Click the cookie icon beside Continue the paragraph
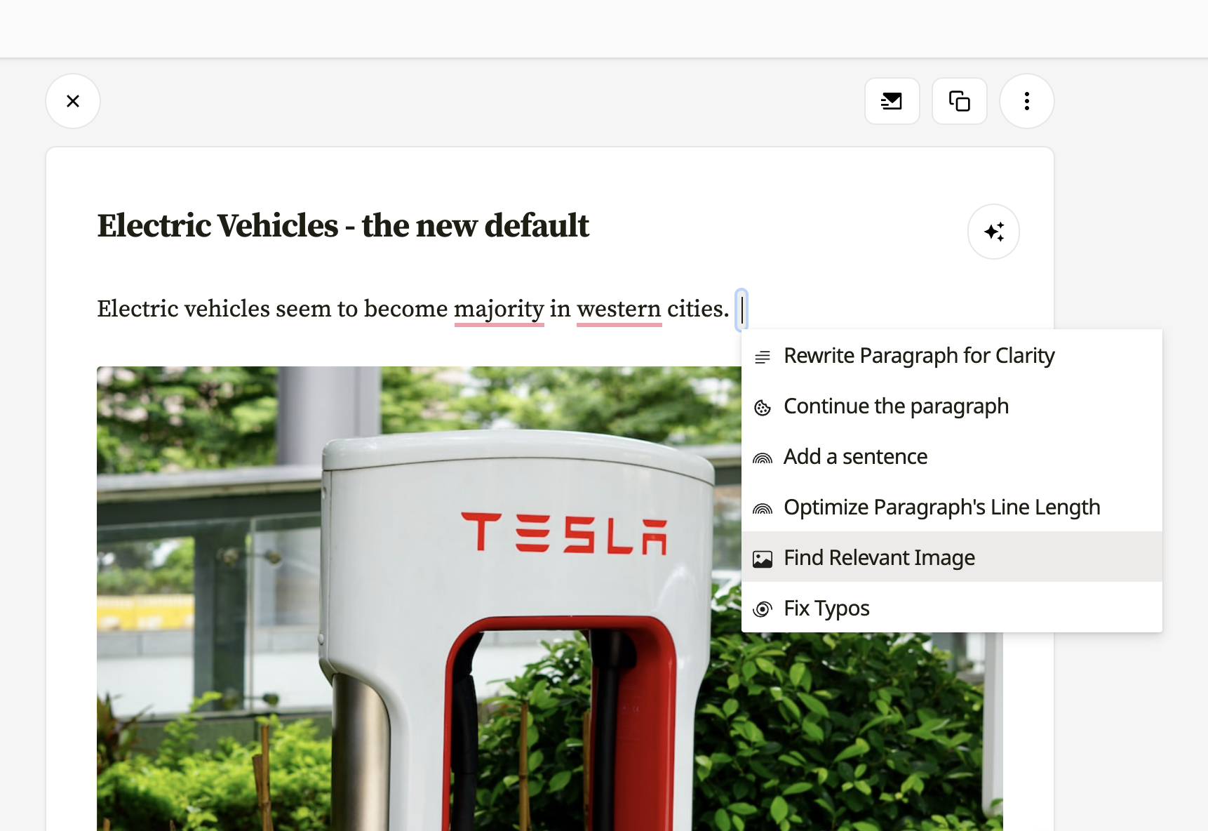Viewport: 1208px width, 831px height. 763,408
